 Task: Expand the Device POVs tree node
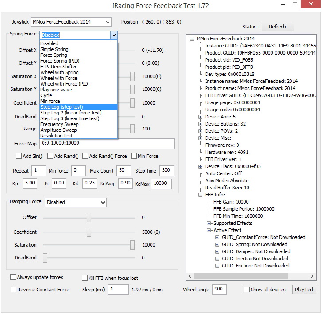(200, 131)
